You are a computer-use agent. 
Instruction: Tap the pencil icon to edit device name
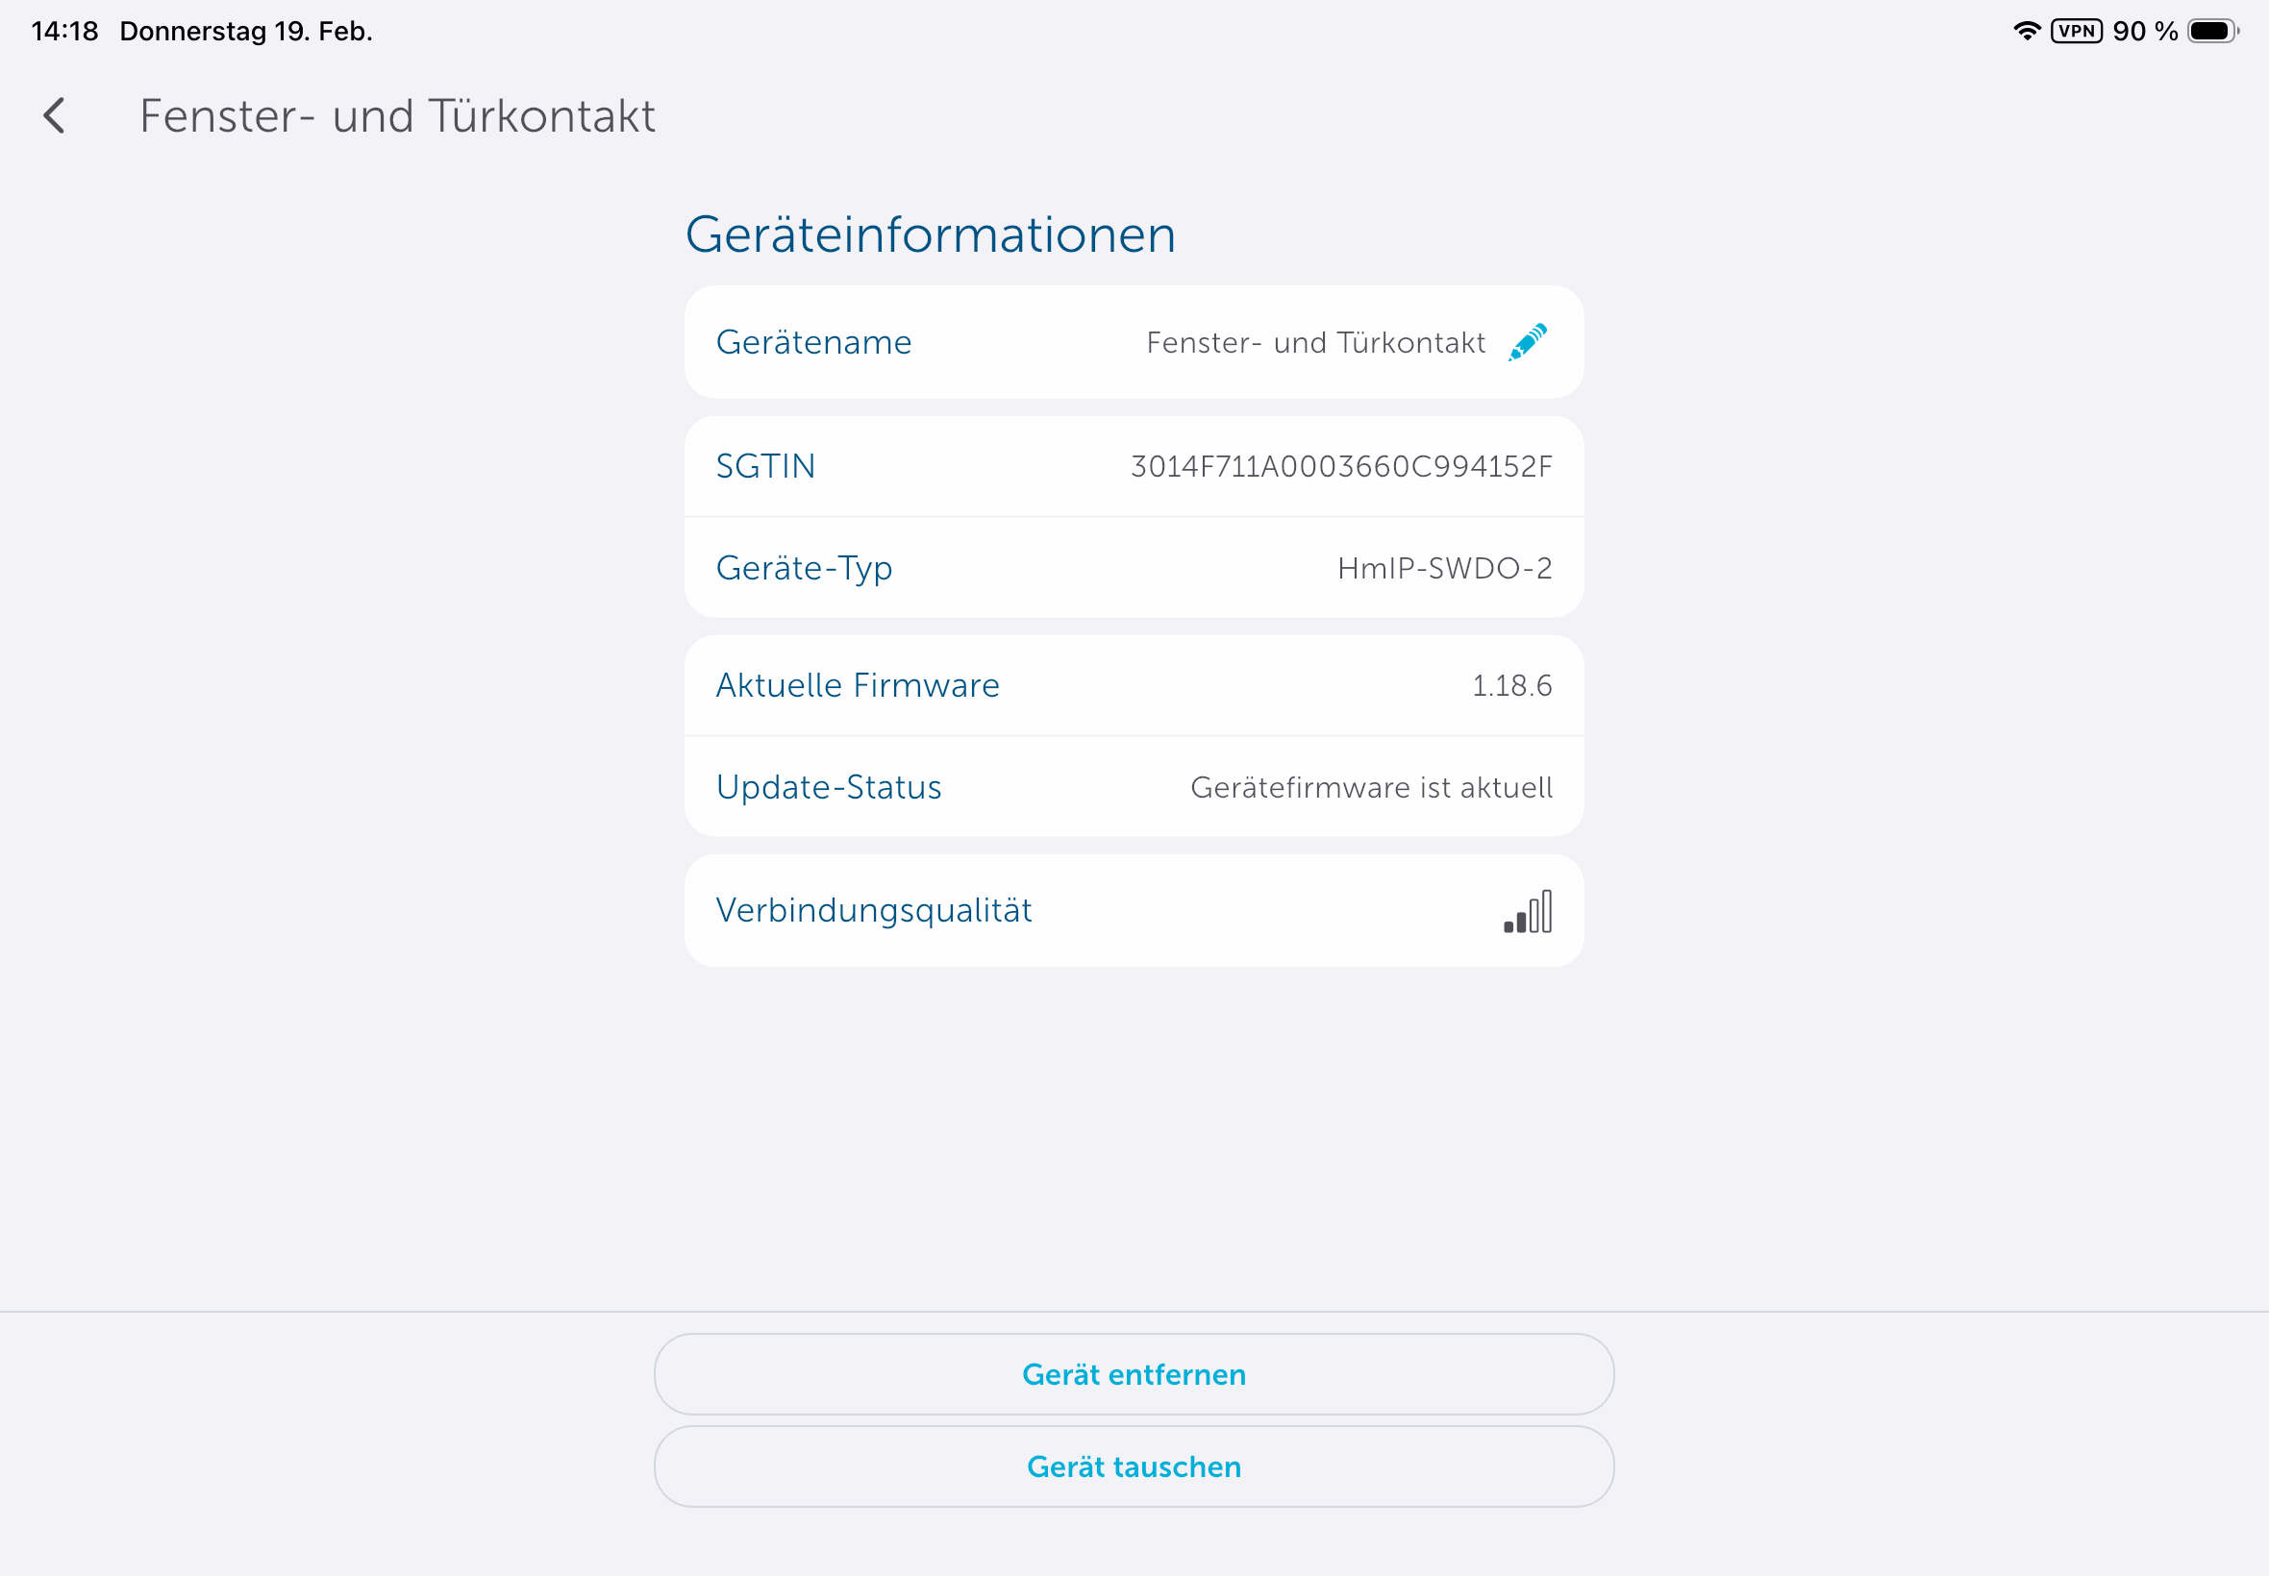(1527, 343)
